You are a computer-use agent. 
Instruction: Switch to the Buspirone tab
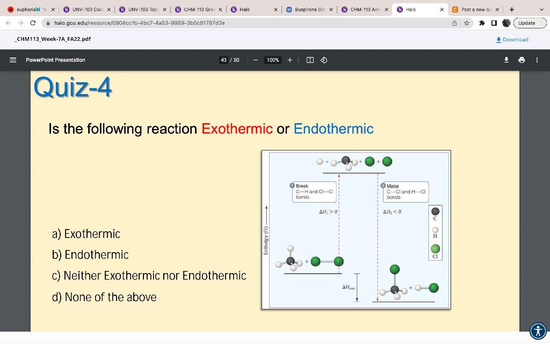tap(307, 9)
